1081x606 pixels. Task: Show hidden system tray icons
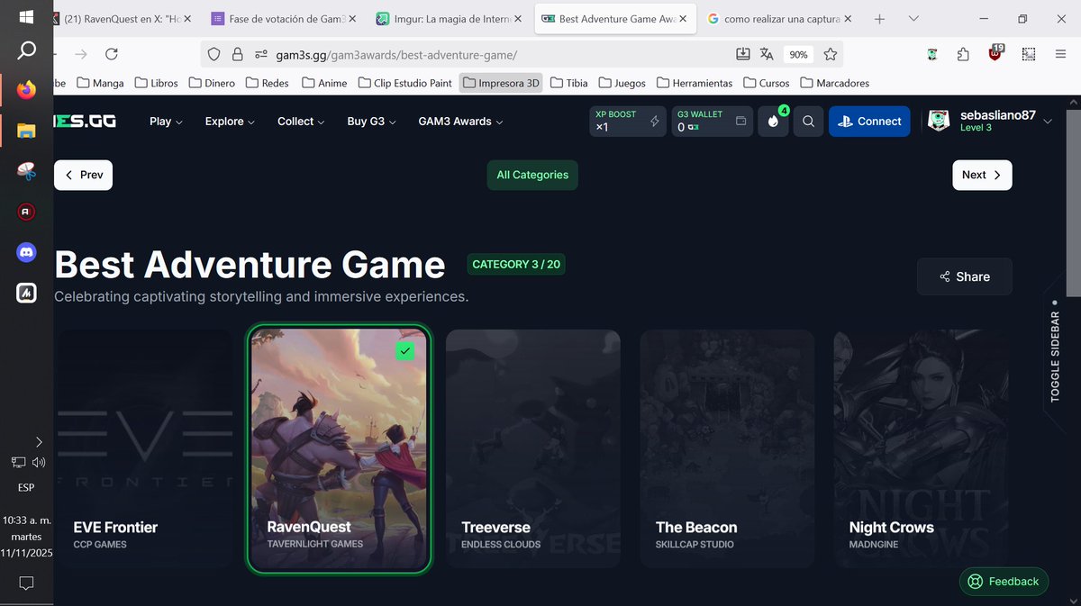[39, 441]
